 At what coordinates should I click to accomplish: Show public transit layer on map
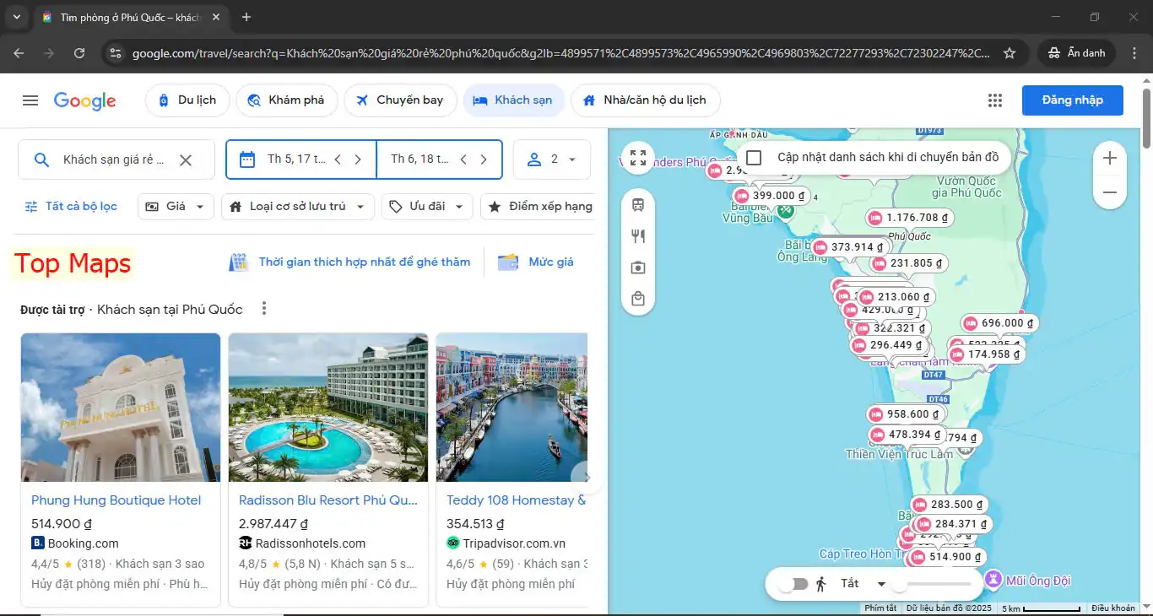[638, 204]
